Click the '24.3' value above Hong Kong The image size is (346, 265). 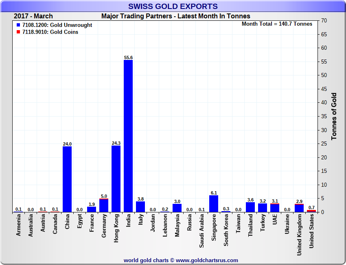116,143
